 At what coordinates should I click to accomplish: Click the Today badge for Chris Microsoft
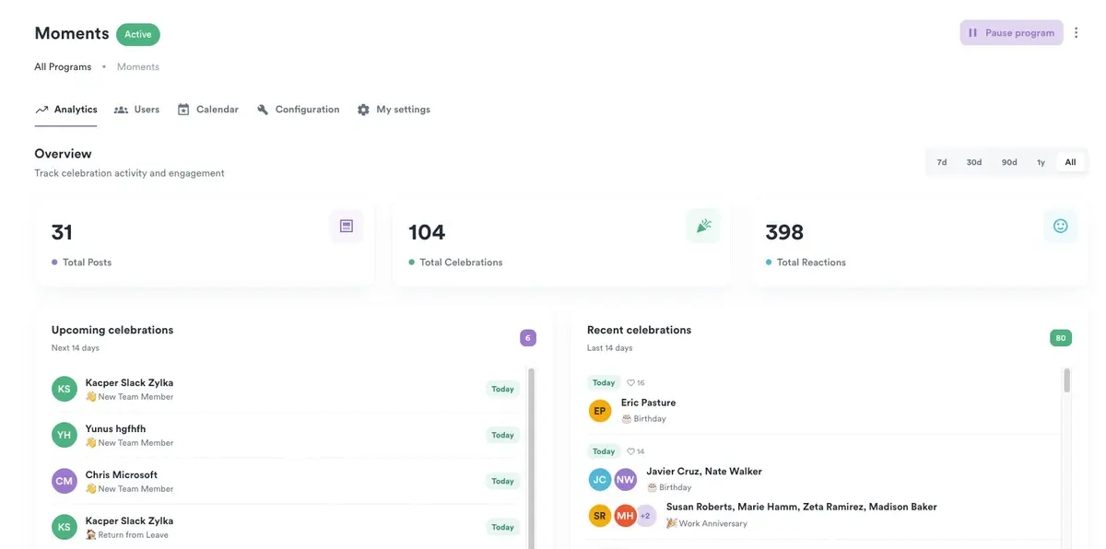pos(502,481)
